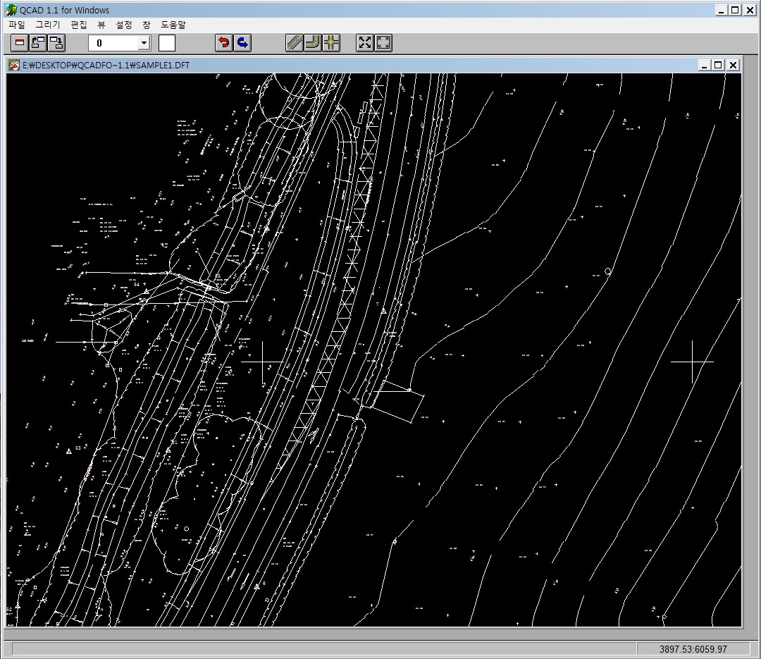Click the SAMPLE1.DFT document window icon

coord(14,65)
